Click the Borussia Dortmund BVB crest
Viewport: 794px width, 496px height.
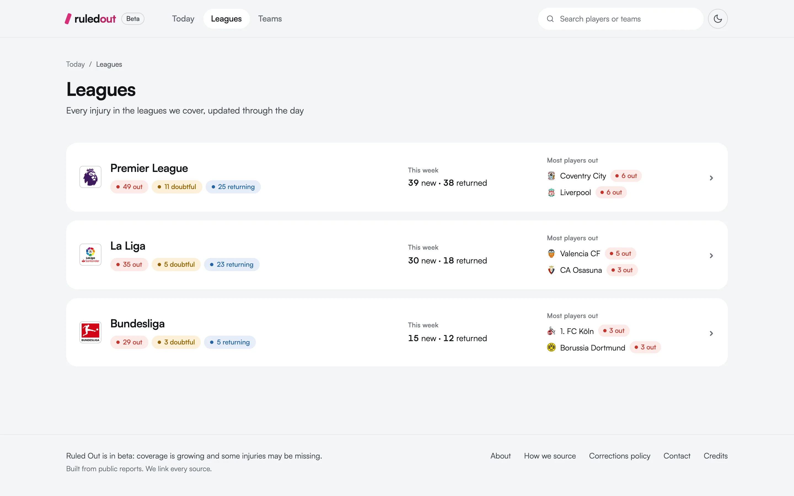(551, 347)
